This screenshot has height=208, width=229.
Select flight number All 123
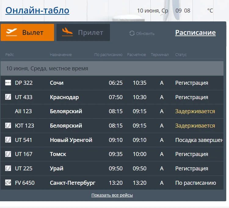click(23, 111)
